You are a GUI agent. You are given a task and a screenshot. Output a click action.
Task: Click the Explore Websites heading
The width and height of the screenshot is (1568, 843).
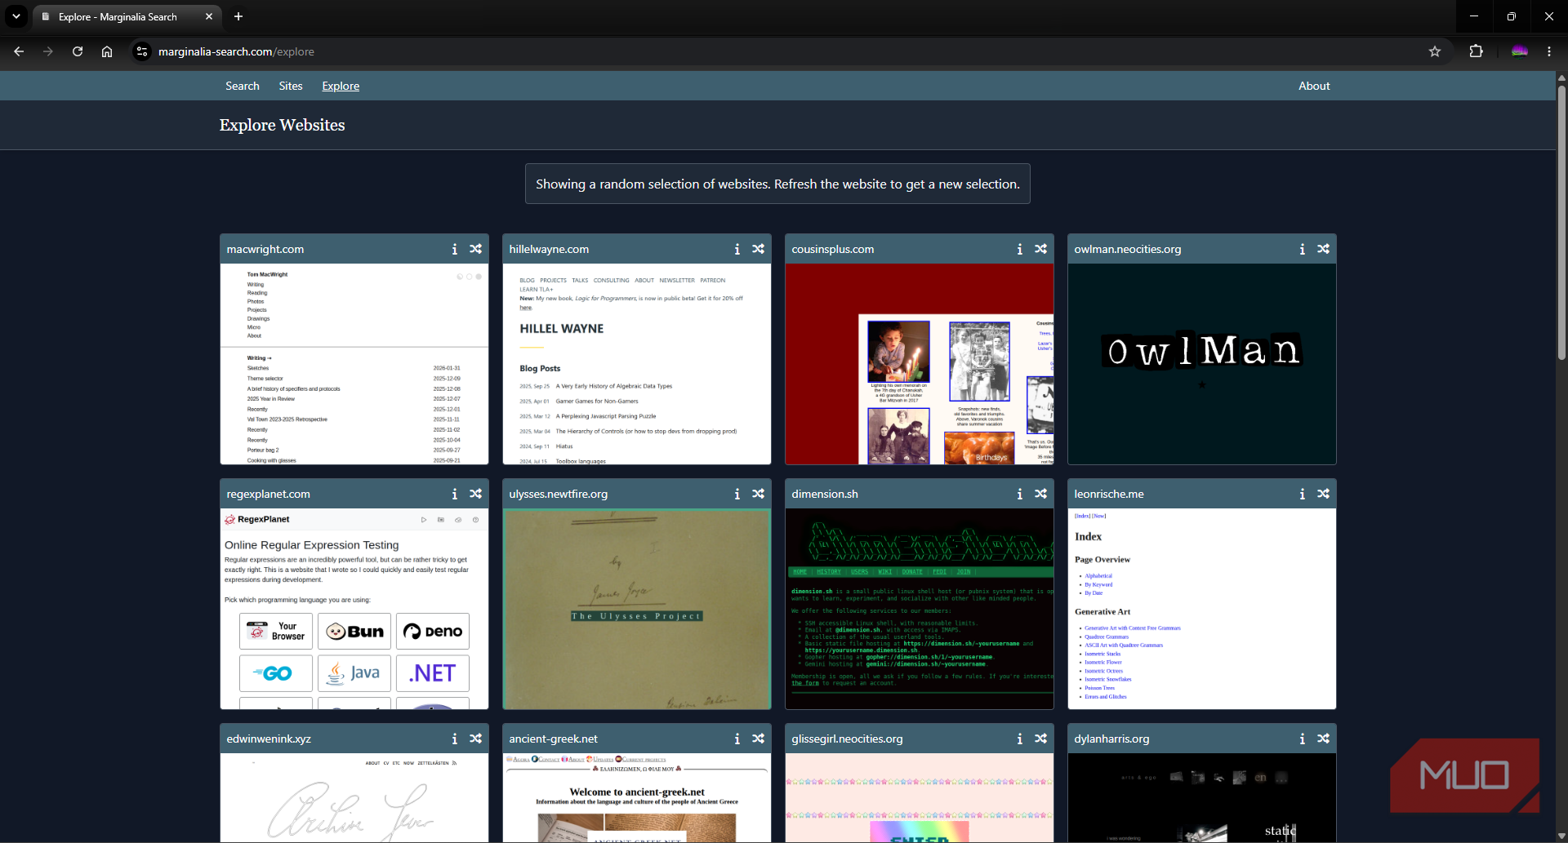[282, 125]
